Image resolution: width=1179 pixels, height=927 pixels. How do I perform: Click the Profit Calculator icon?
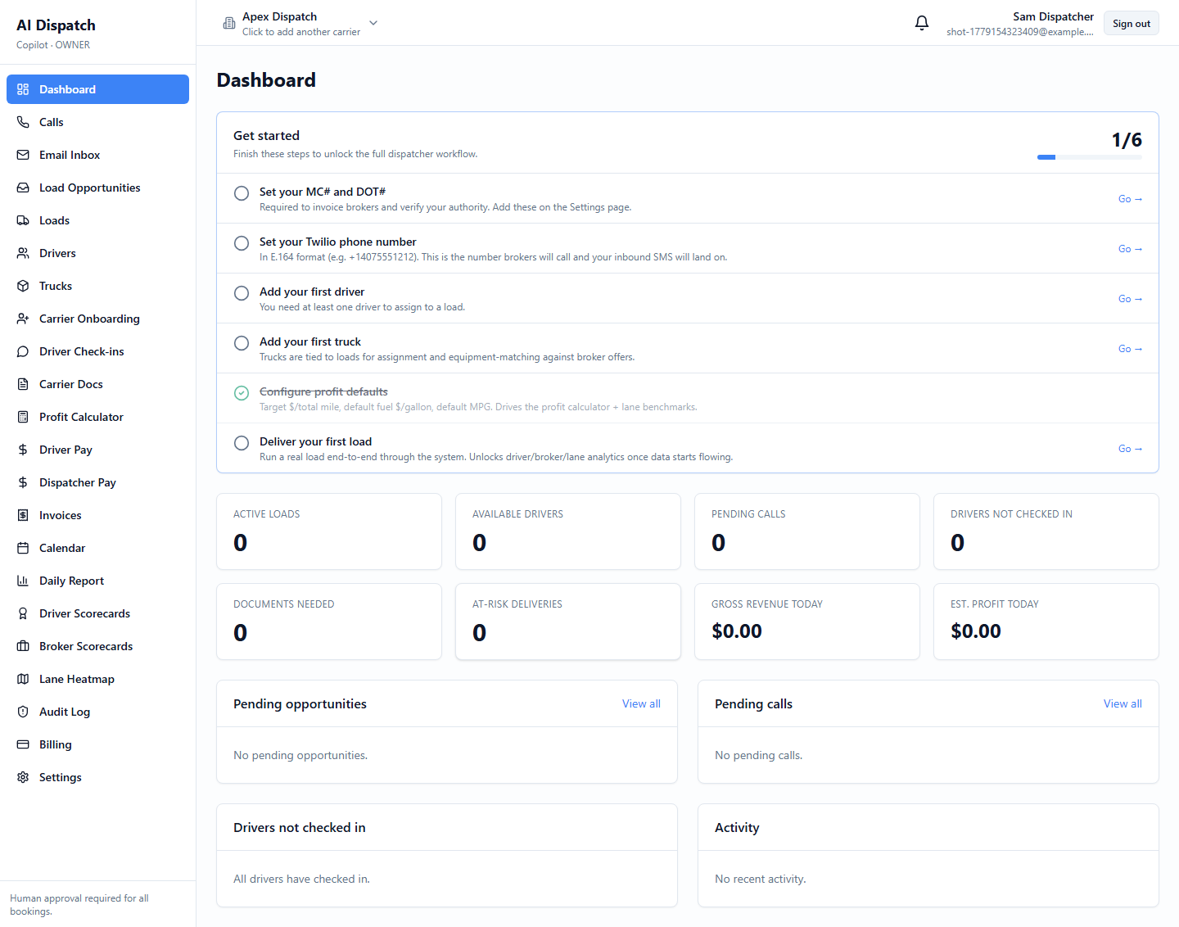pyautogui.click(x=23, y=417)
